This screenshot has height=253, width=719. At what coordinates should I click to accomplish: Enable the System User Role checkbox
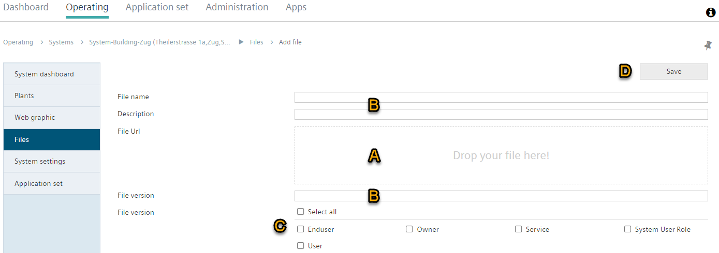point(628,229)
